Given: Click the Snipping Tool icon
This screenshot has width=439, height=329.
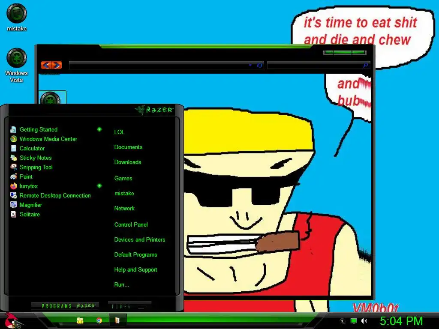Looking at the screenshot, I should (x=13, y=167).
